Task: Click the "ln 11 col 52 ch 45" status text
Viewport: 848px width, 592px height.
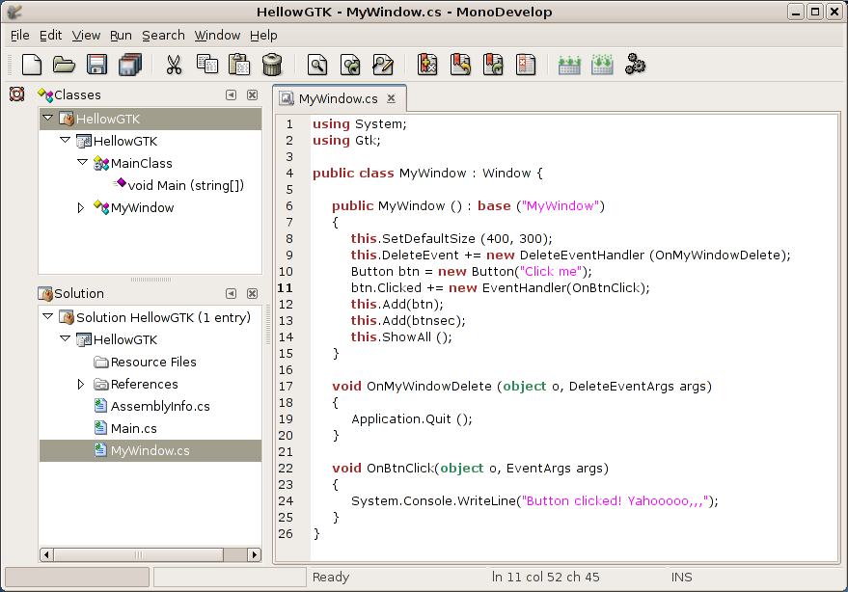Action: tap(546, 577)
